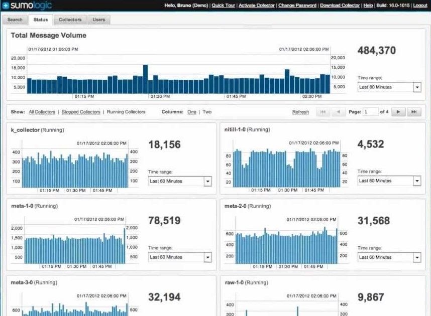431x316 pixels.
Task: Click the Total Message Volume heading
Action: [x=48, y=36]
